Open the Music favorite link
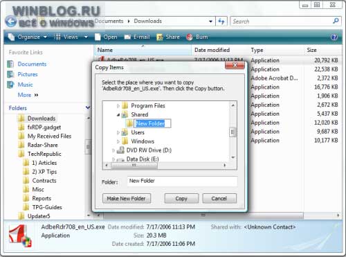Screen dimensions: 346x257 pos(26,85)
